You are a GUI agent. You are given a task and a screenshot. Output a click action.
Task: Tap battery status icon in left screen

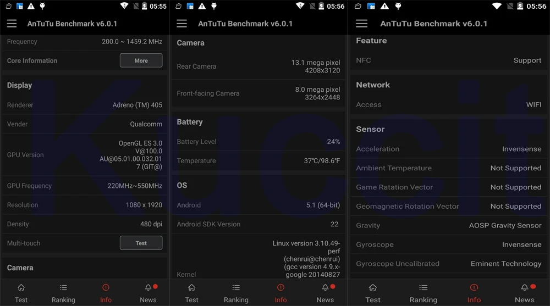[144, 6]
